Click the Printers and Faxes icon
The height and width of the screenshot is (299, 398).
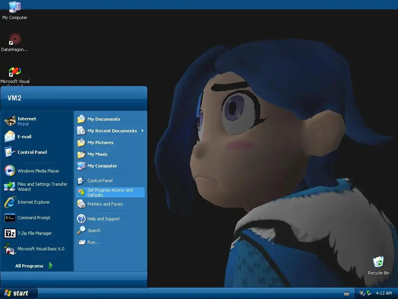(x=81, y=204)
